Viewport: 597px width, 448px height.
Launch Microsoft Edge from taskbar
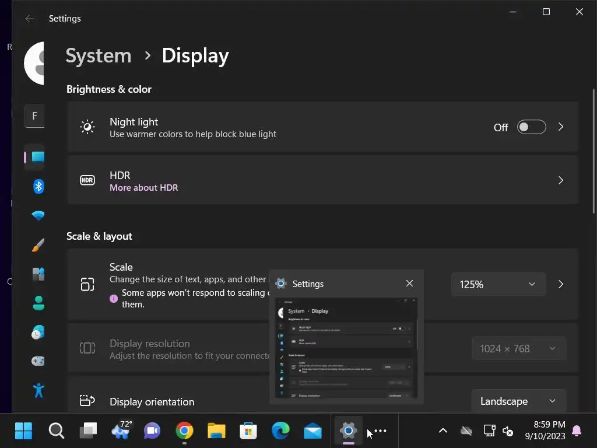point(280,431)
